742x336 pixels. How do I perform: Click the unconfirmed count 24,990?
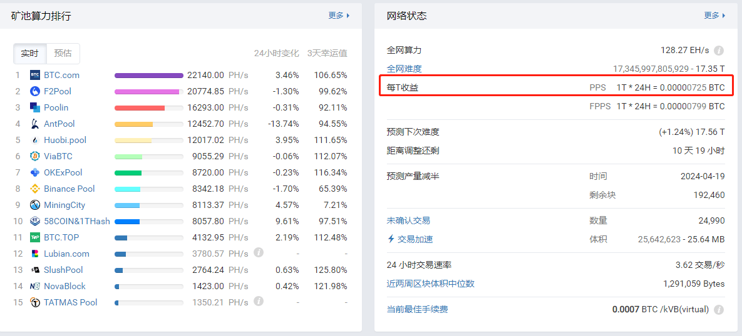tap(711, 220)
